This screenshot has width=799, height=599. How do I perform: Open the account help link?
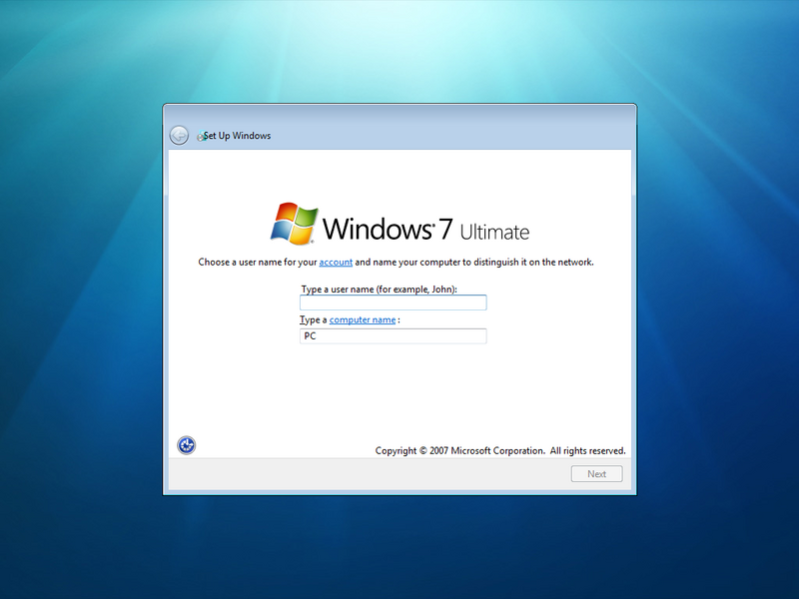coord(336,263)
